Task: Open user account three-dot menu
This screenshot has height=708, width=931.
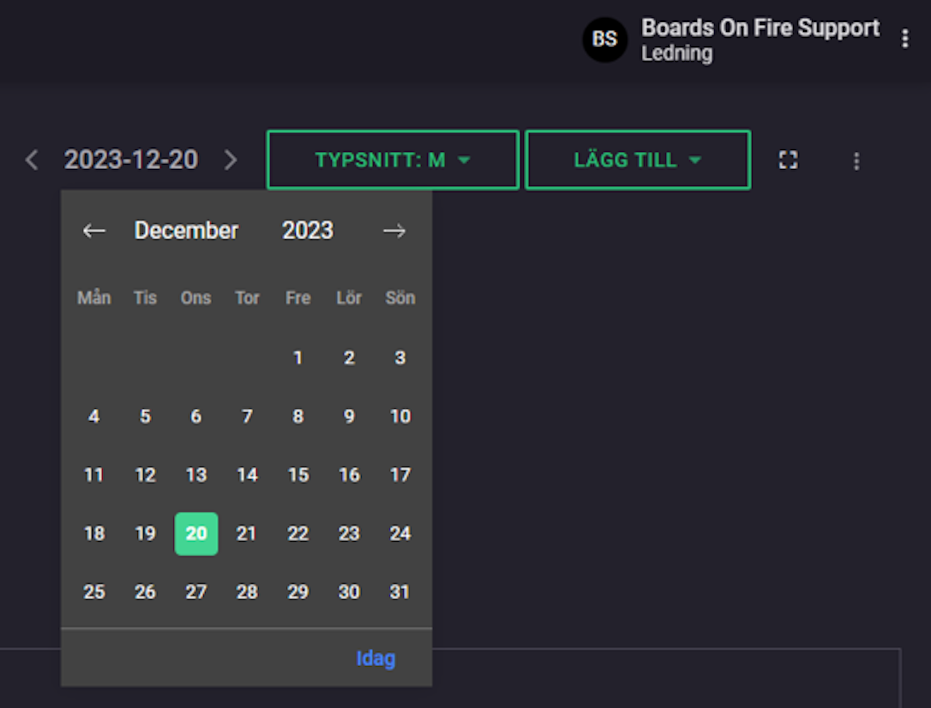Action: click(x=905, y=39)
